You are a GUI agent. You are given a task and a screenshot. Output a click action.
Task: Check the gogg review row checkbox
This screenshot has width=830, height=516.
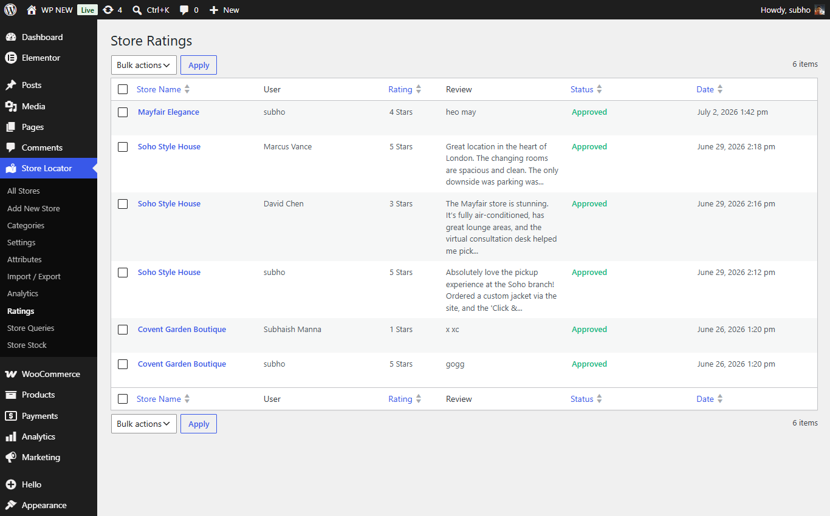123,364
